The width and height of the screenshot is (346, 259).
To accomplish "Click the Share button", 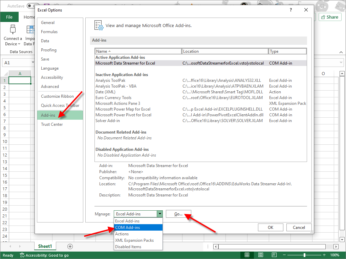I will (x=330, y=17).
